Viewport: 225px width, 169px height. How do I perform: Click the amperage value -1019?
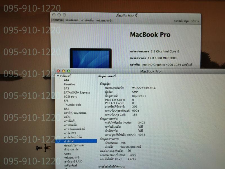132,155
